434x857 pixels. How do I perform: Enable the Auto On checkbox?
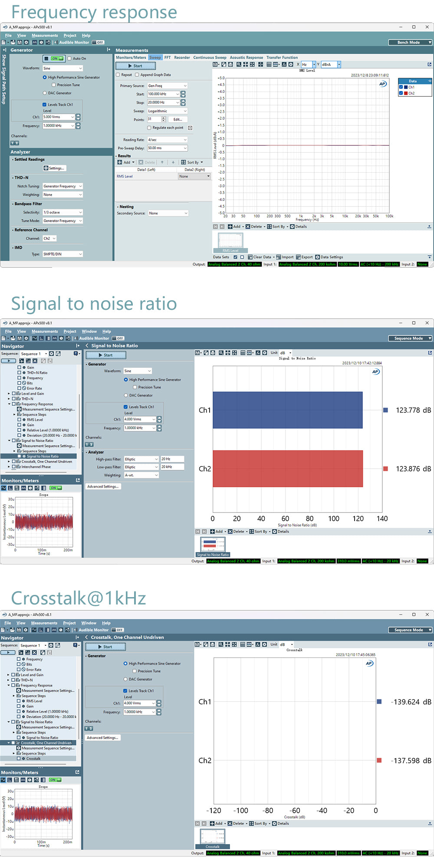pyautogui.click(x=69, y=59)
